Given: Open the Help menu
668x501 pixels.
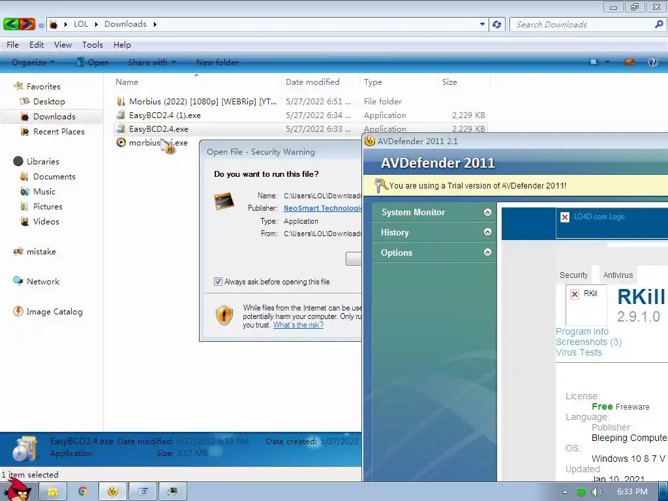Looking at the screenshot, I should pyautogui.click(x=122, y=45).
